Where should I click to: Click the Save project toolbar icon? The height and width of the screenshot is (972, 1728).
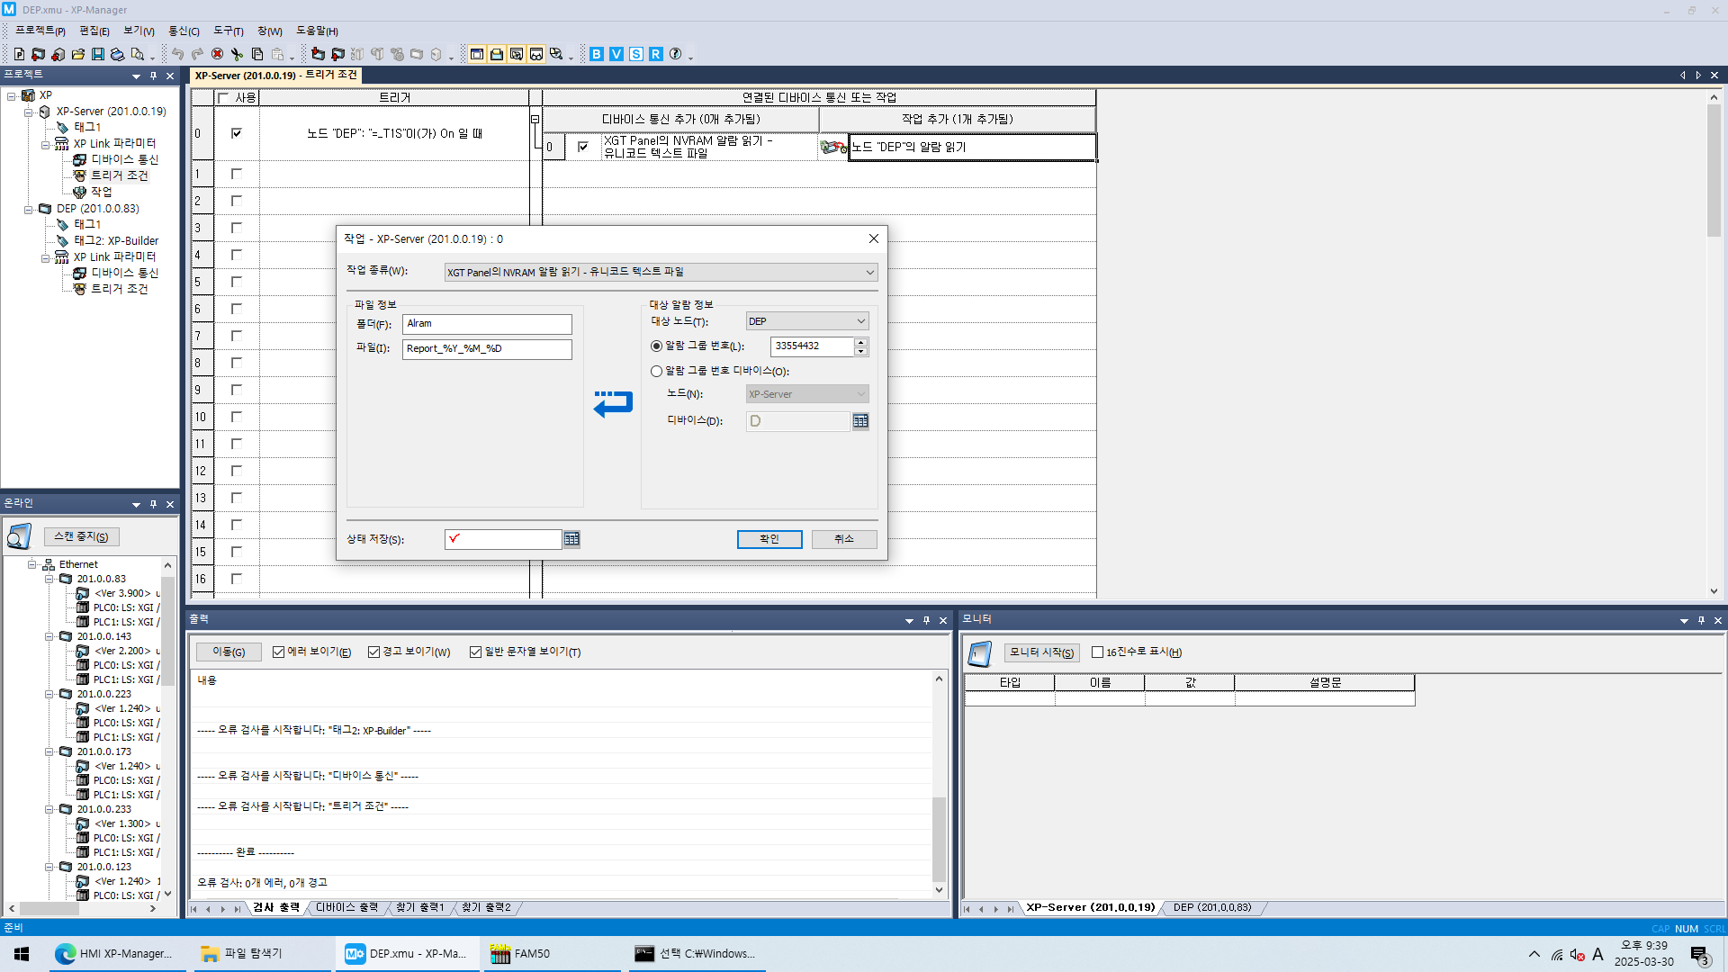click(x=97, y=54)
